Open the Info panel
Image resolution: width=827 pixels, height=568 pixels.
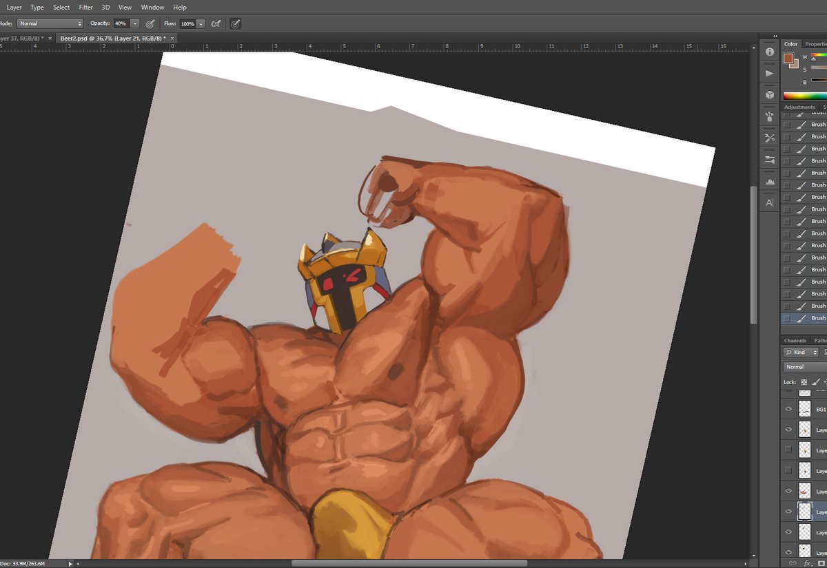pos(770,52)
